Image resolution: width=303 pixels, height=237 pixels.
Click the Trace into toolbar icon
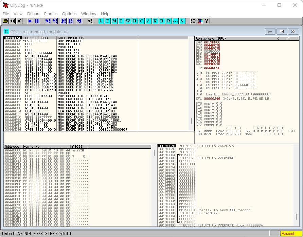pyautogui.click(x=64, y=21)
